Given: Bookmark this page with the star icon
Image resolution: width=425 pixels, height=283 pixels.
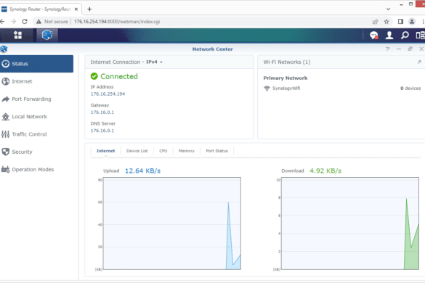Looking at the screenshot, I should tap(386, 21).
